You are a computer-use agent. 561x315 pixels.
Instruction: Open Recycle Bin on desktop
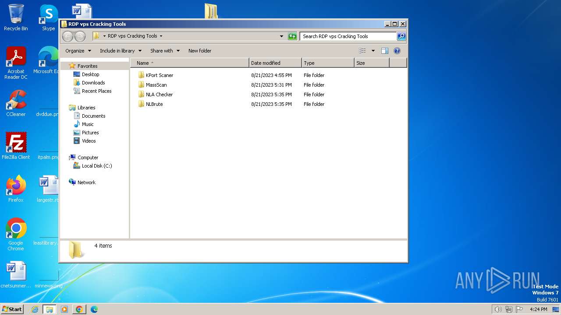click(16, 17)
